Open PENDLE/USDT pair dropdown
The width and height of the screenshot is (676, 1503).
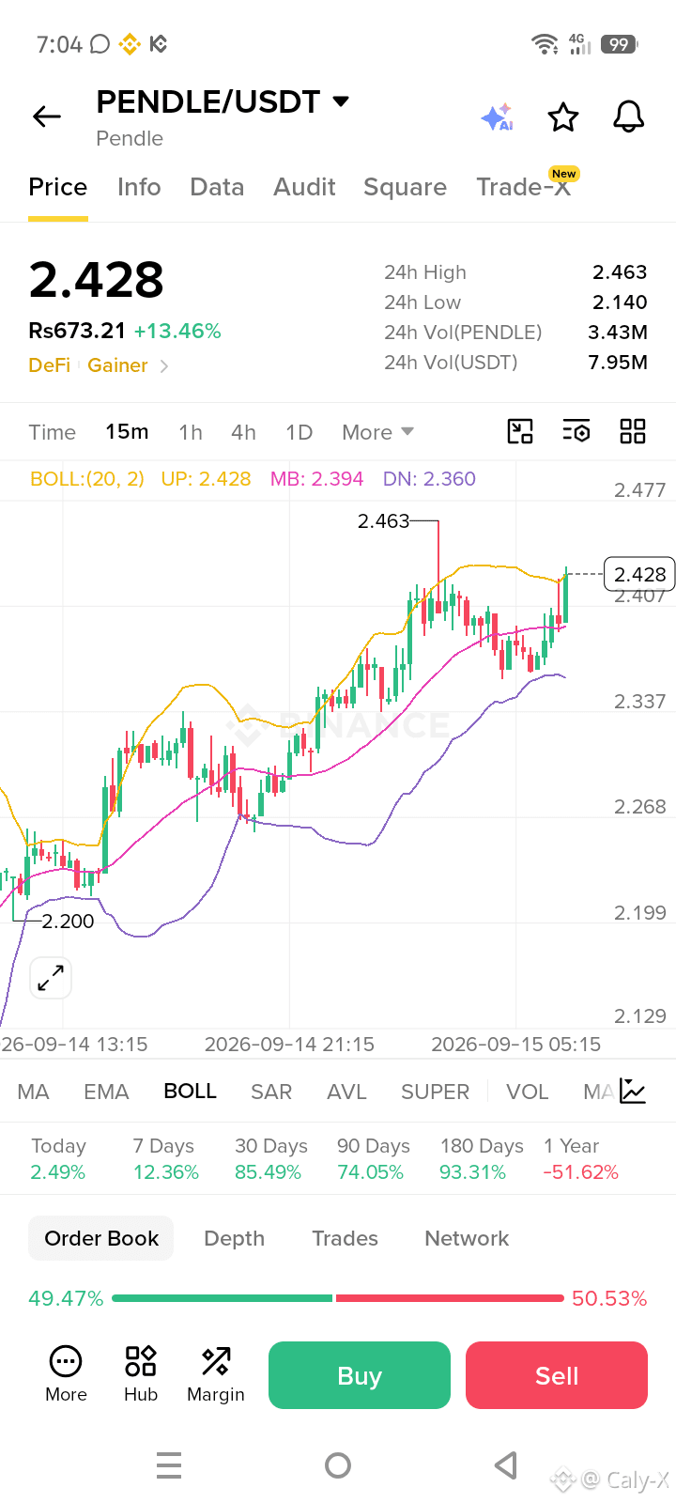(341, 101)
